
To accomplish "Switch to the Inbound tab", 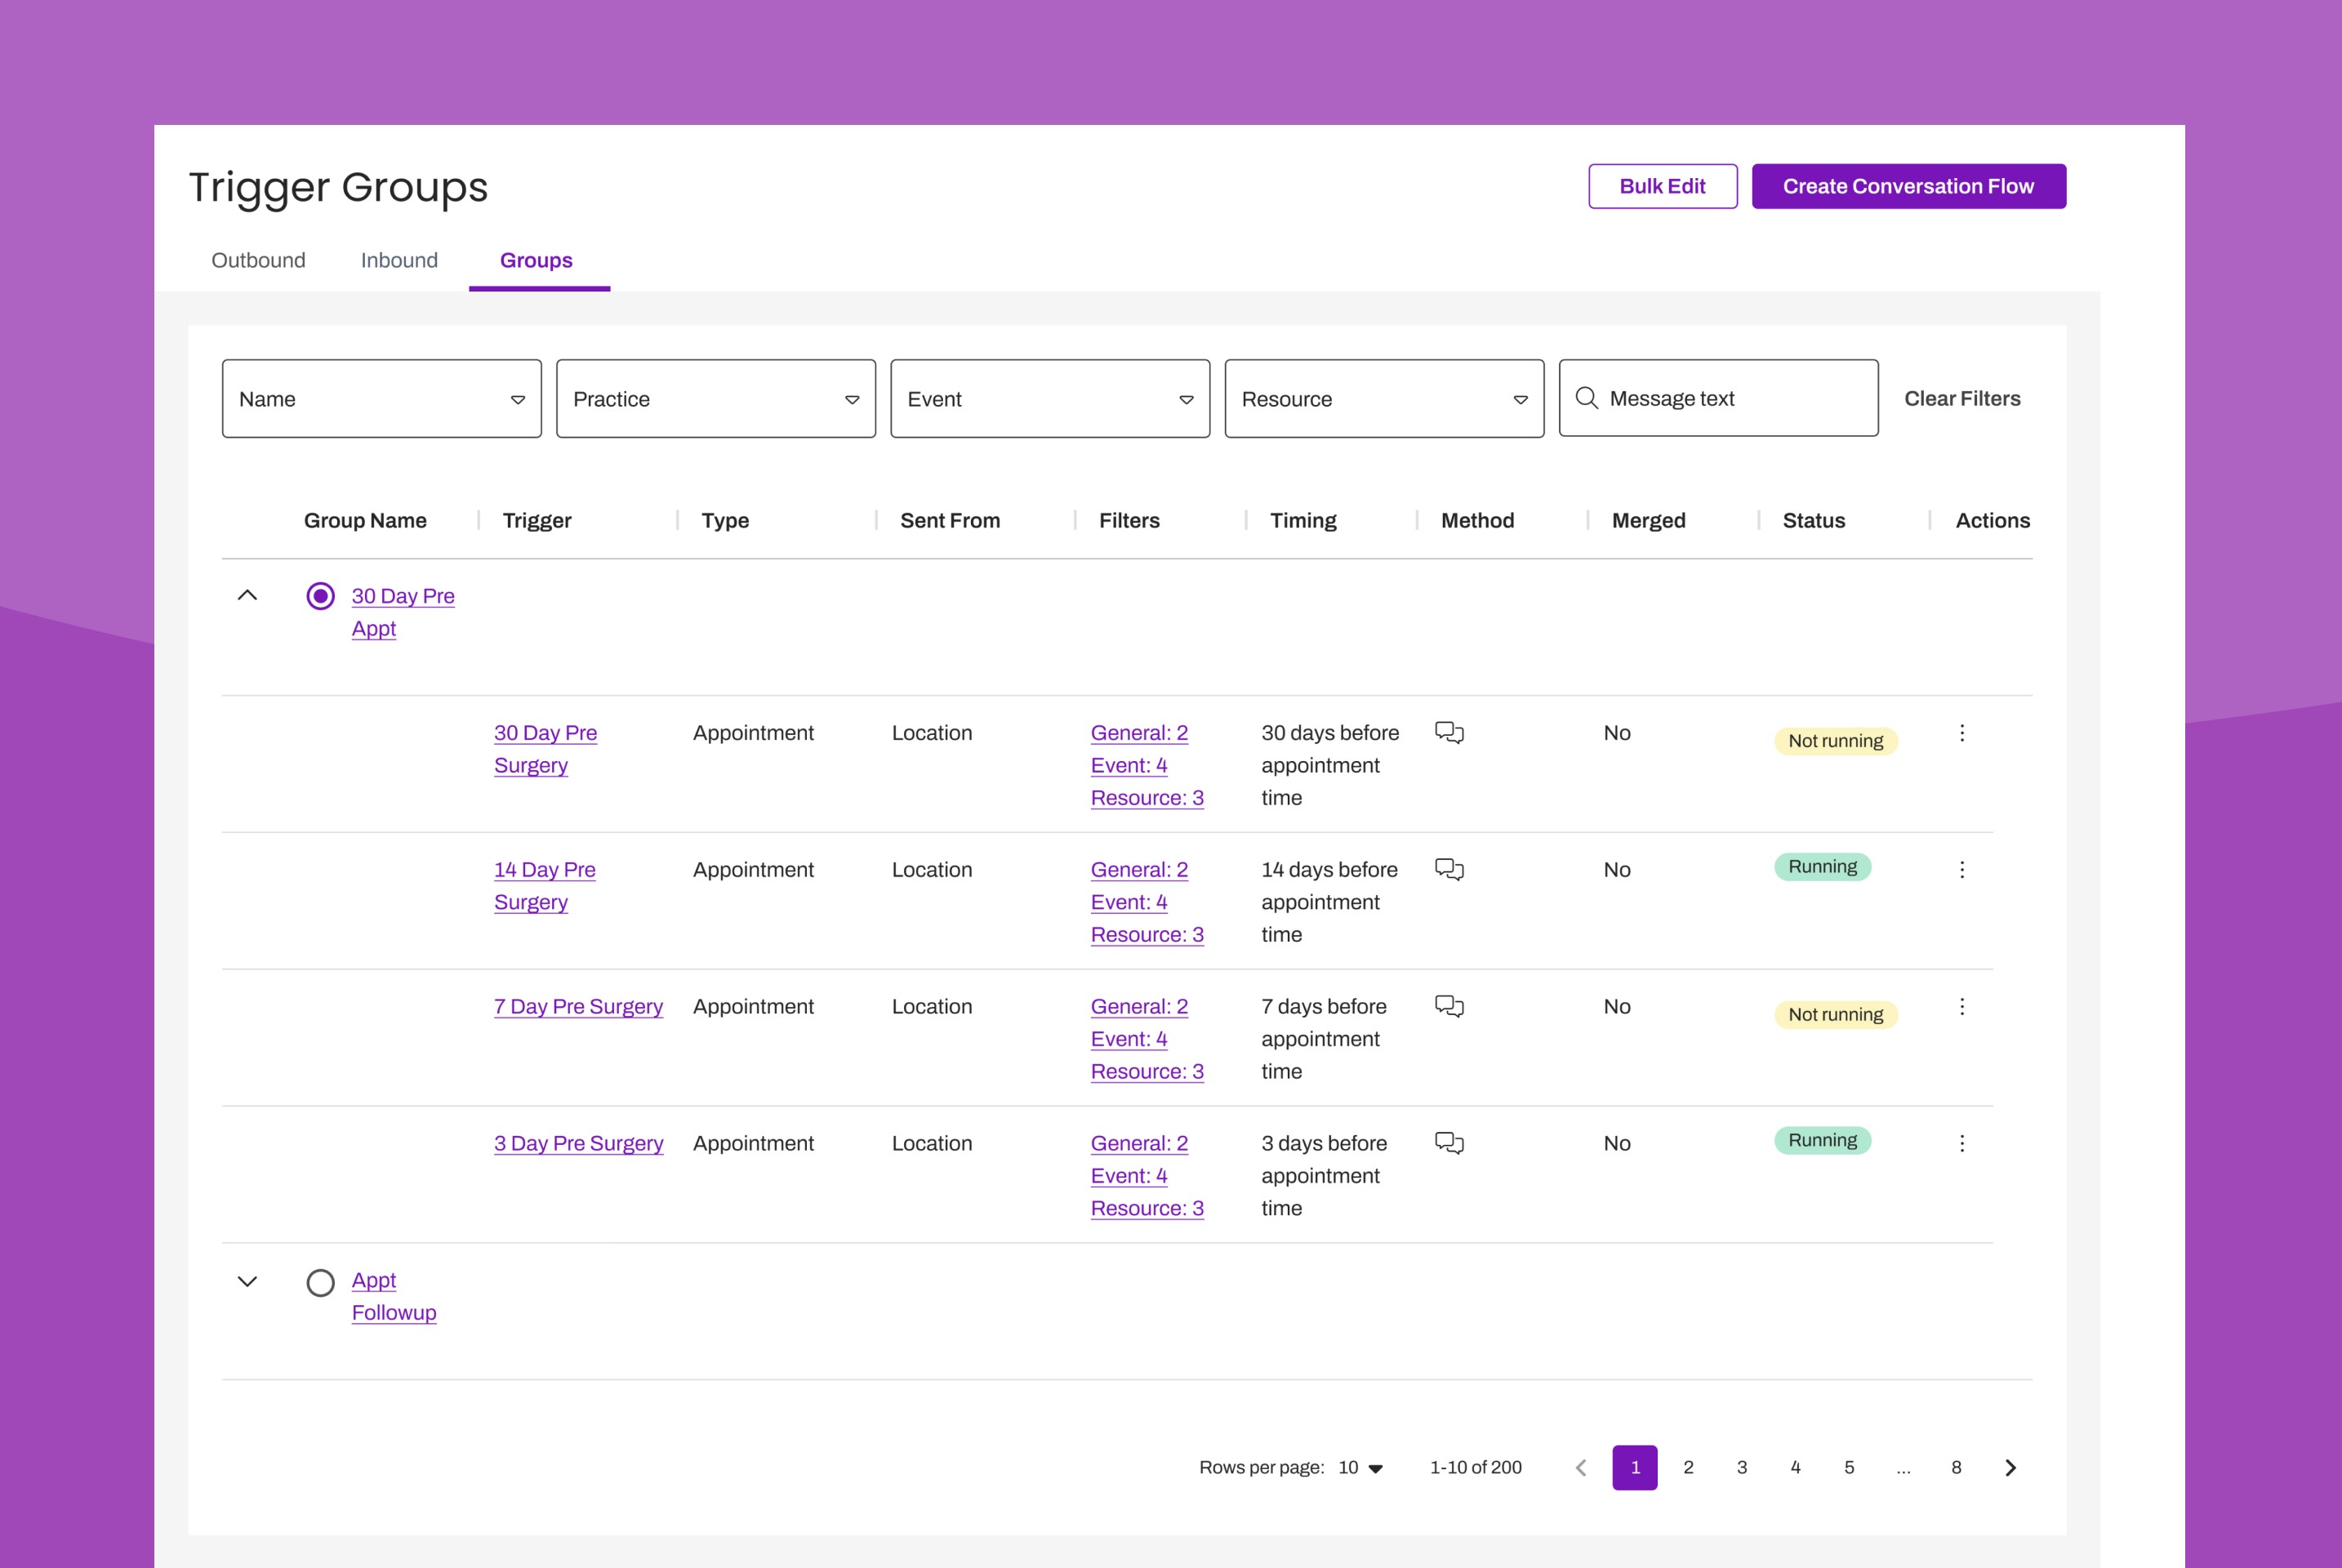I will pos(399,260).
